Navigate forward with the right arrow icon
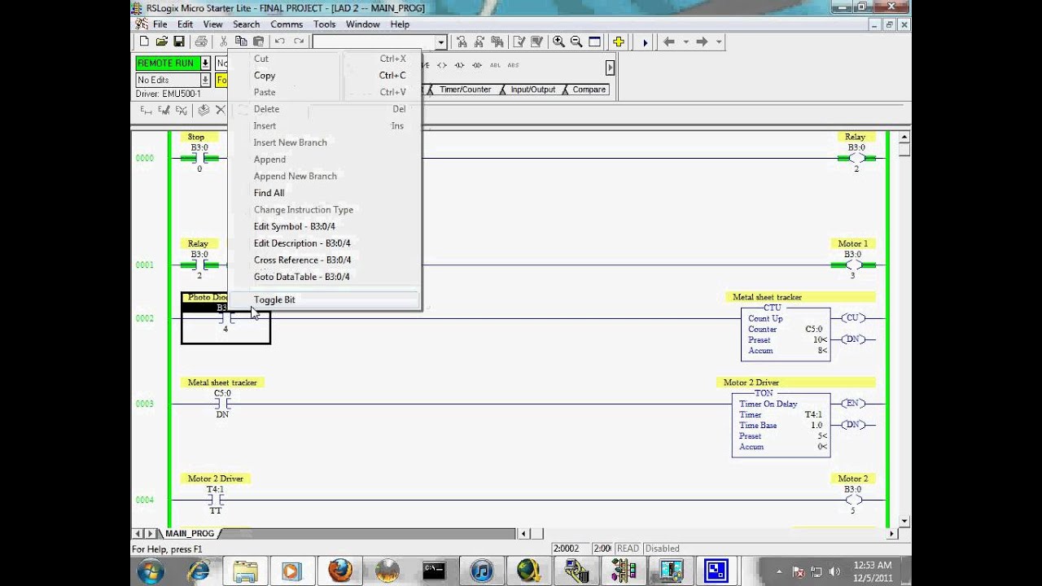The image size is (1042, 586). pyautogui.click(x=702, y=42)
